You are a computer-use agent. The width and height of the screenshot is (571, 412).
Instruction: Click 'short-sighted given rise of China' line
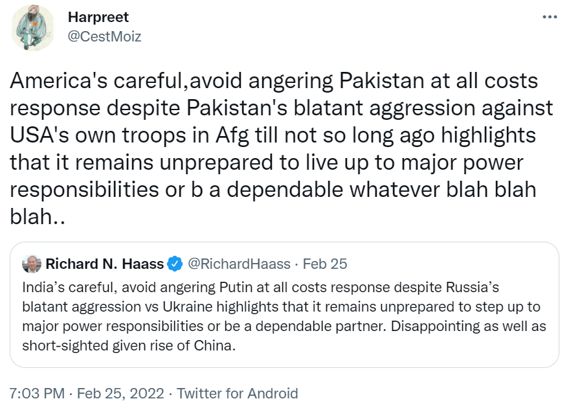[128, 345]
